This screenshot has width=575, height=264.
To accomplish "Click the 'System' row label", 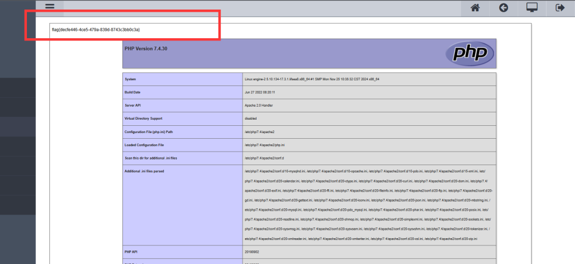I will (130, 79).
